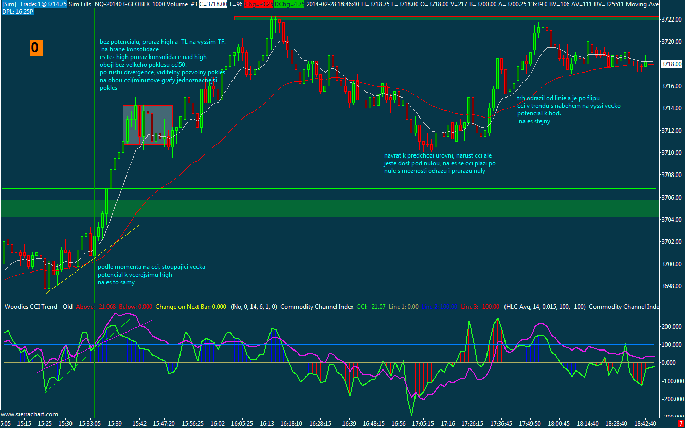Image resolution: width=685 pixels, height=428 pixels.
Task: Click the 17:36:45 time axis label
Action: point(501,424)
